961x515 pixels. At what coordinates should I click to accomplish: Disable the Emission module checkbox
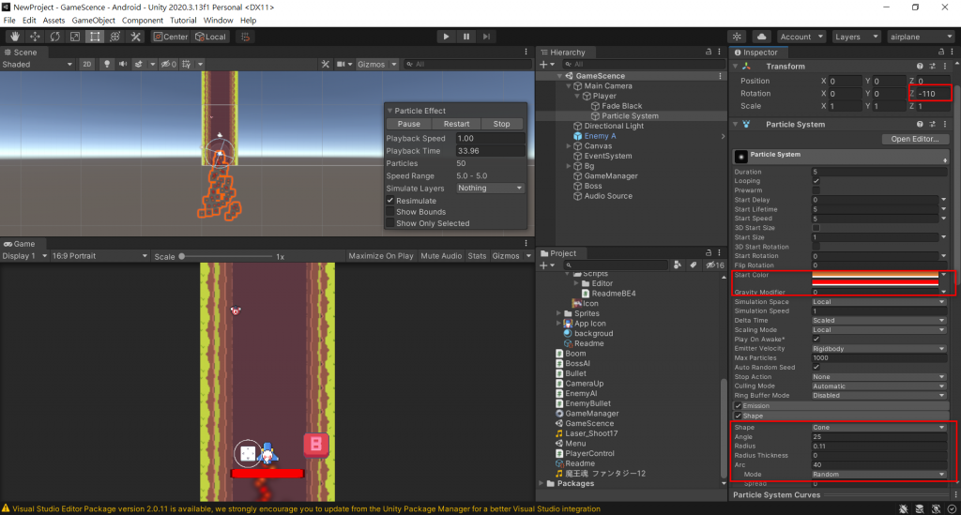738,406
